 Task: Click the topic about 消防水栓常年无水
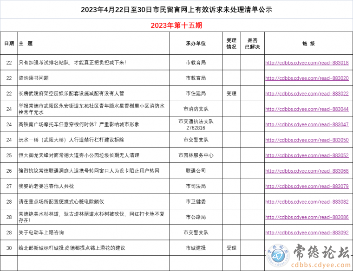92,109
